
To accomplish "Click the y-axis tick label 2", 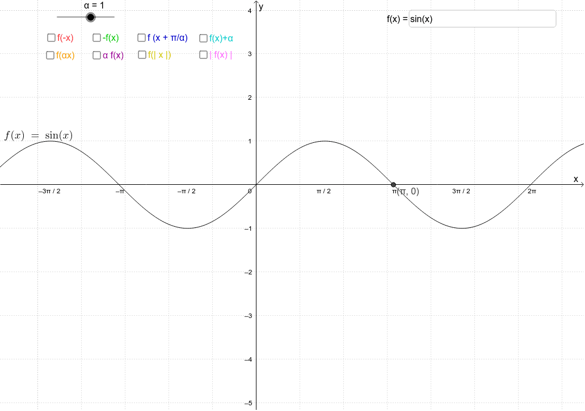I will coord(250,98).
